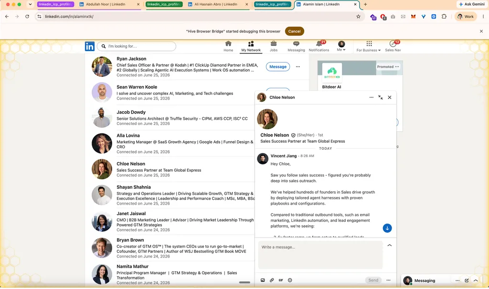The width and height of the screenshot is (489, 289).
Task: Click the browser address bar URL
Action: tap(69, 17)
